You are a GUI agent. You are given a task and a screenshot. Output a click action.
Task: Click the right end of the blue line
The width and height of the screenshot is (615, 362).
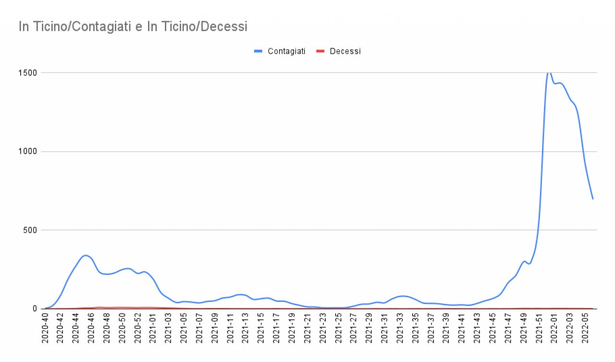point(593,198)
